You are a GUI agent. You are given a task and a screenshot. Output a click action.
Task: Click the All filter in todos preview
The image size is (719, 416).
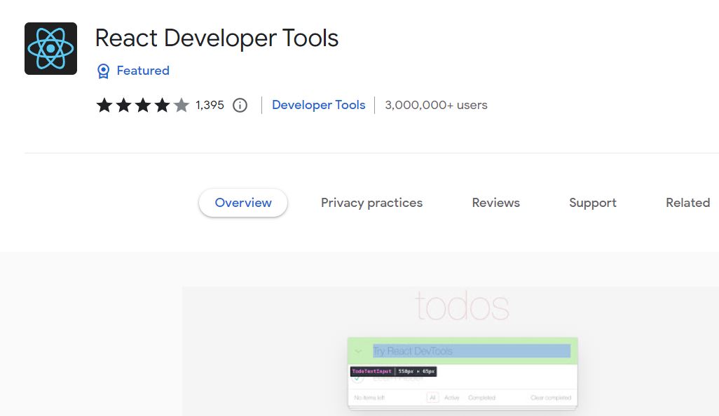[x=432, y=398]
